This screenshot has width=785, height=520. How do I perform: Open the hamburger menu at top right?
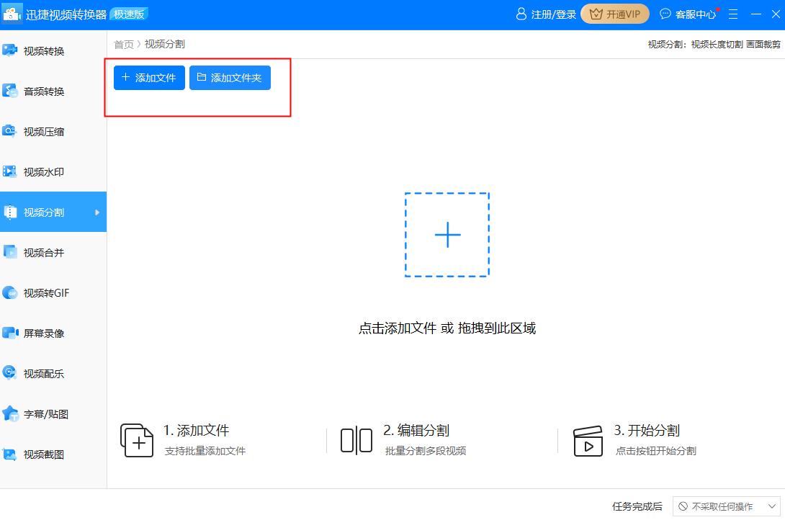[732, 14]
